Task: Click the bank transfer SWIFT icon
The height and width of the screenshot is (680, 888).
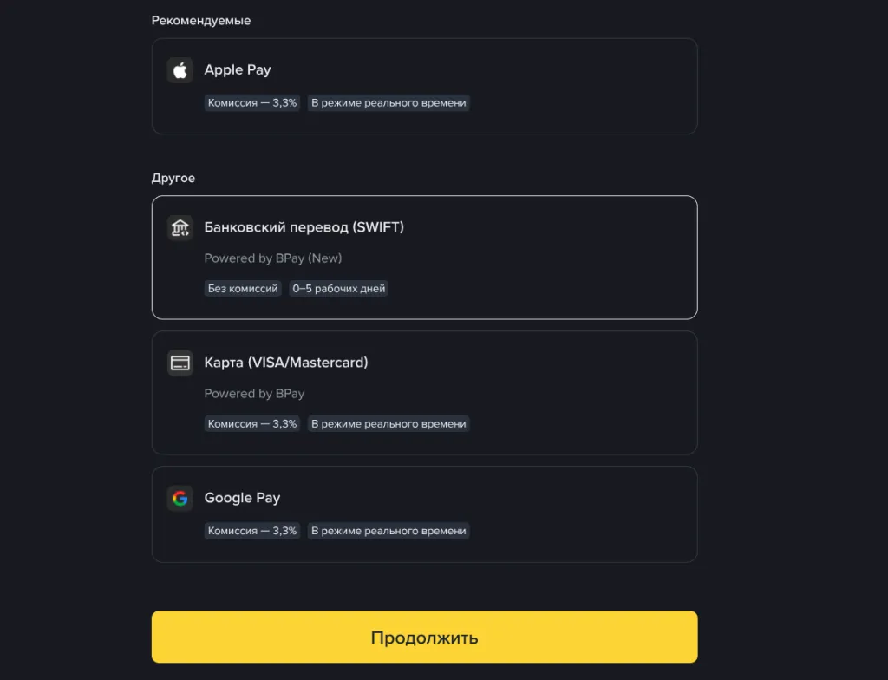Action: click(x=180, y=228)
